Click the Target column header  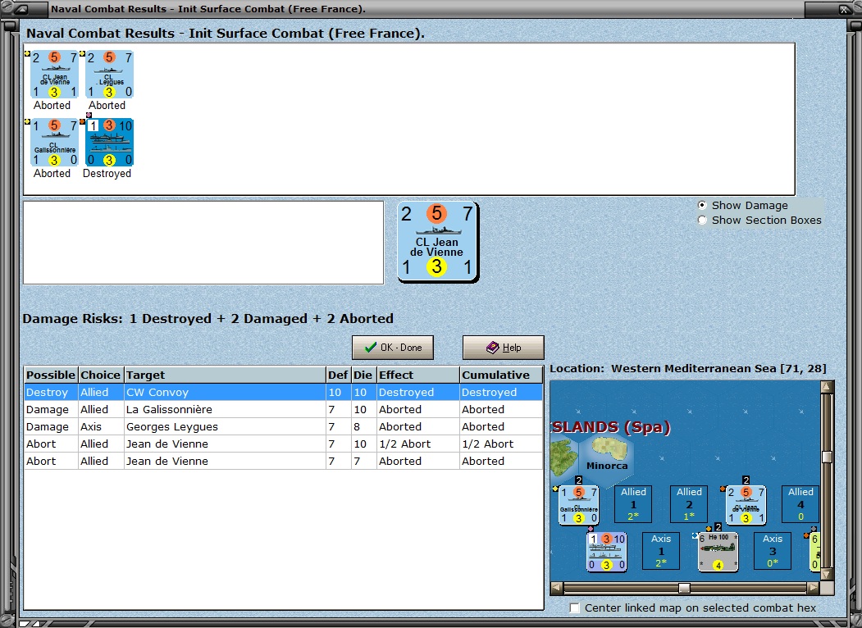225,375
